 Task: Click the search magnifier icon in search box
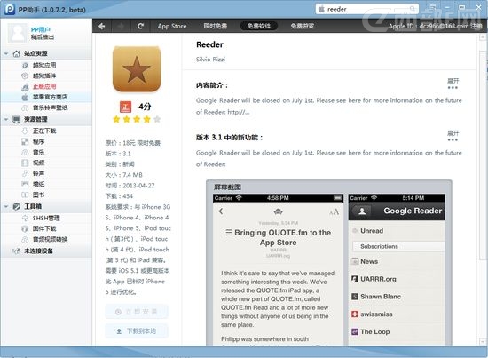pyautogui.click(x=413, y=9)
